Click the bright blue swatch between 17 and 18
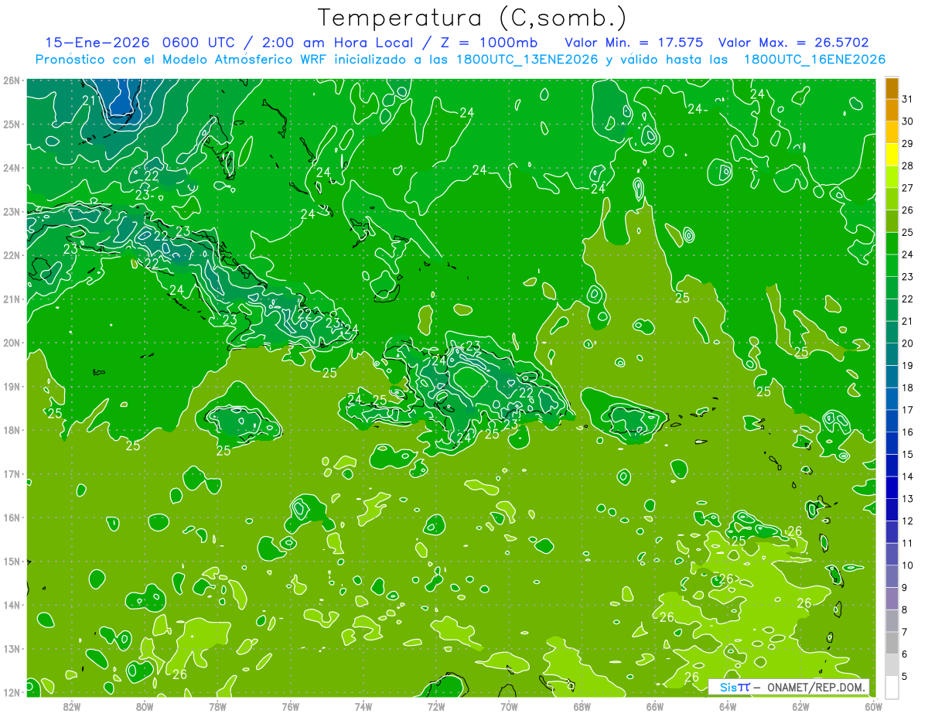The width and height of the screenshot is (928, 717). coord(892,399)
